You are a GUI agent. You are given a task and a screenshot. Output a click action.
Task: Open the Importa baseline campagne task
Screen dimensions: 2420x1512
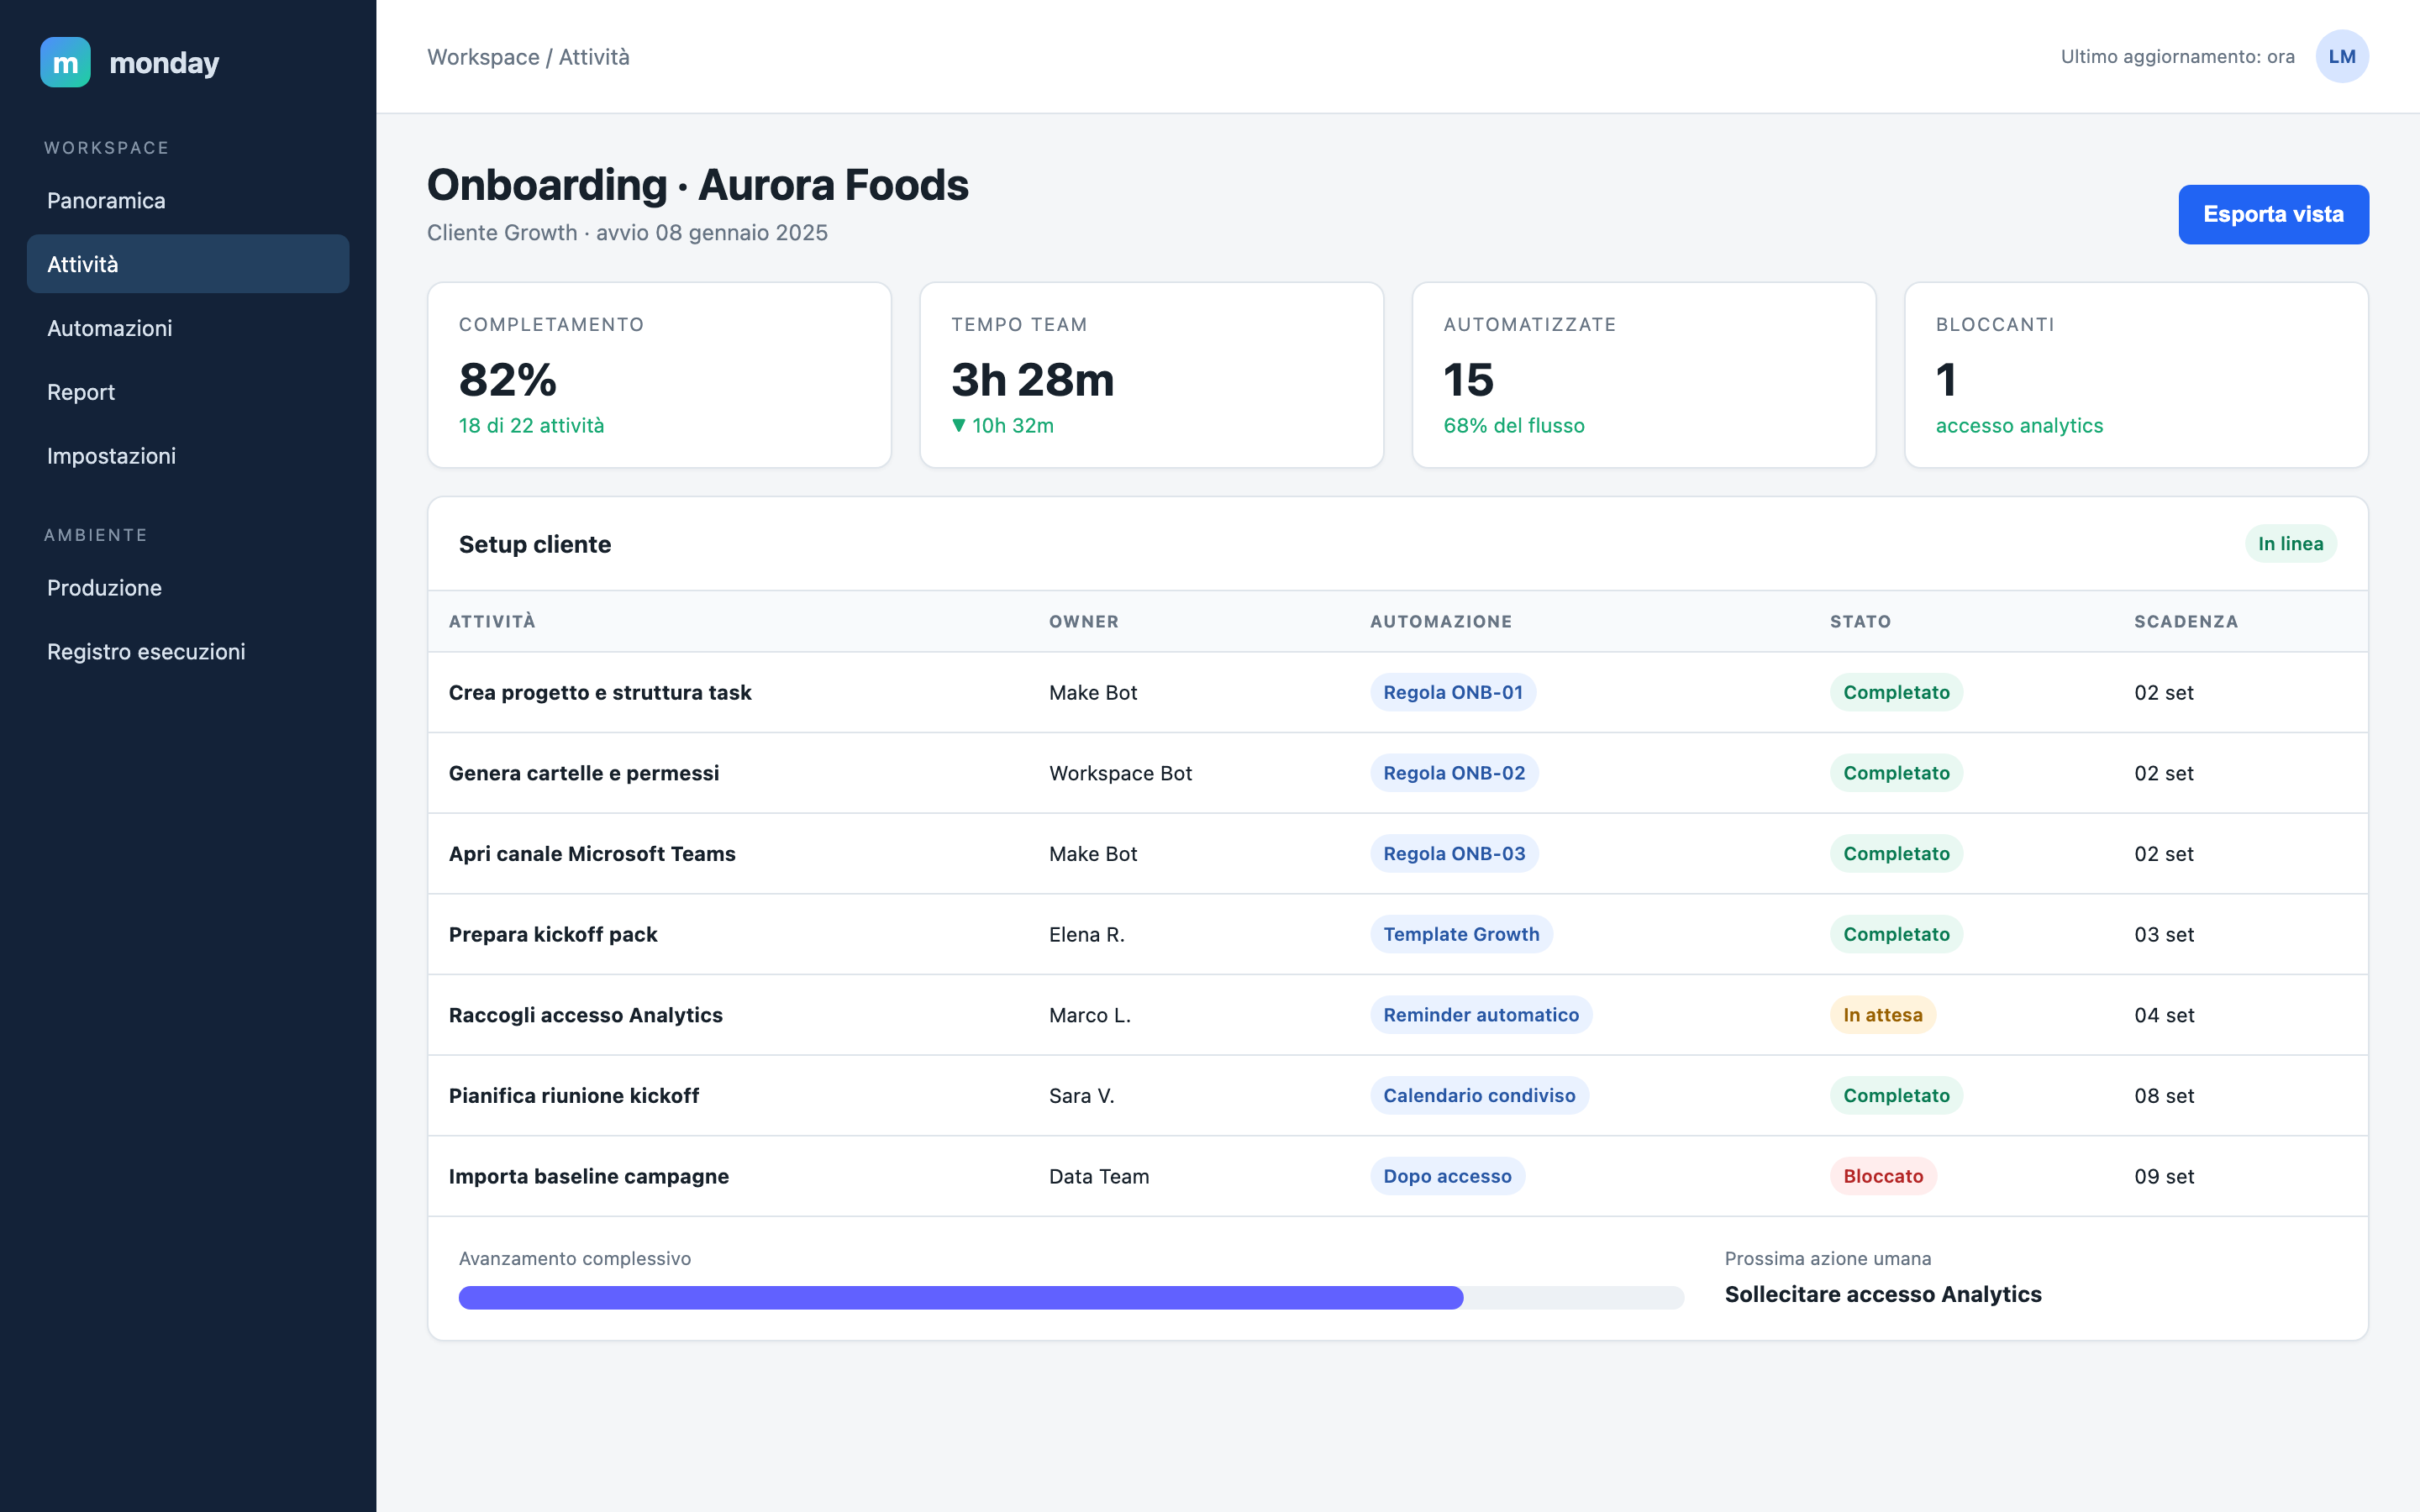pyautogui.click(x=588, y=1176)
